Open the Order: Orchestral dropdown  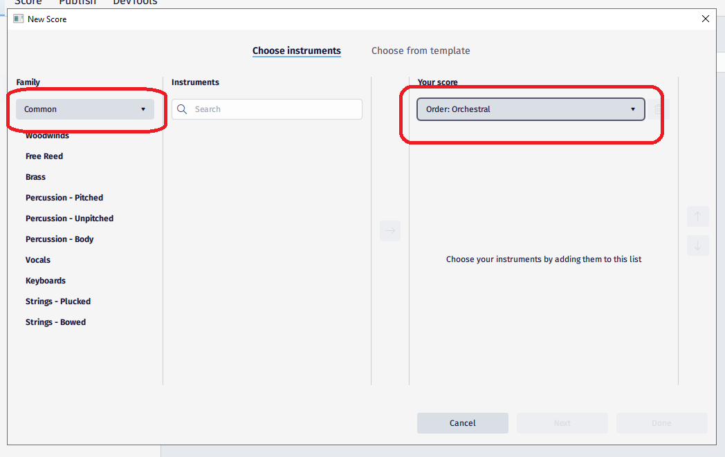(x=530, y=109)
